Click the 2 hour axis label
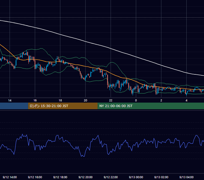 (x=161, y=100)
